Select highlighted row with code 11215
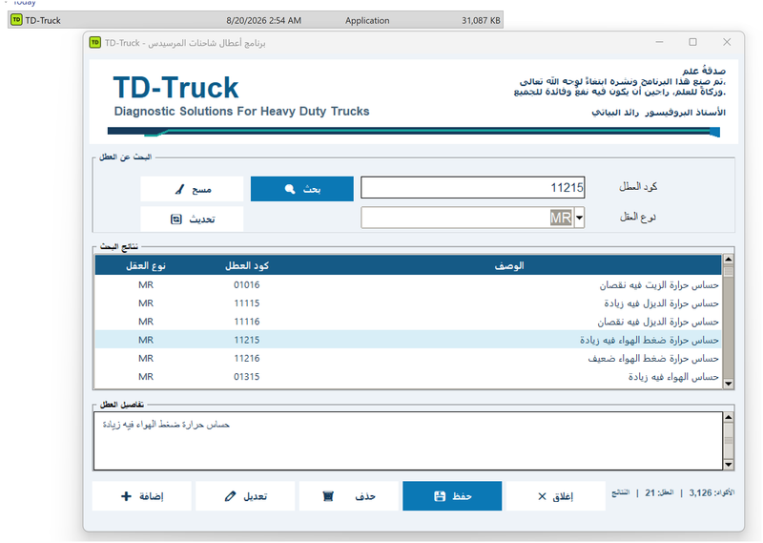Screen dimensions: 763x543 coord(408,340)
